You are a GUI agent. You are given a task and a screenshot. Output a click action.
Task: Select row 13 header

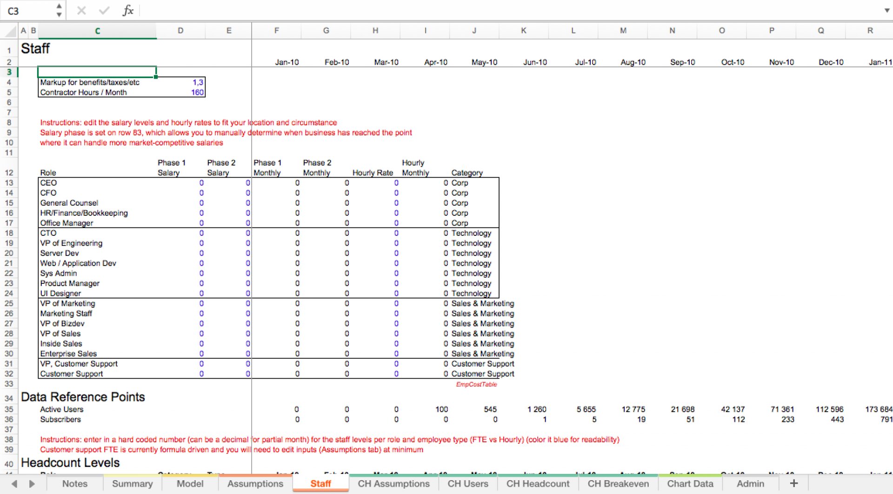pos(9,183)
